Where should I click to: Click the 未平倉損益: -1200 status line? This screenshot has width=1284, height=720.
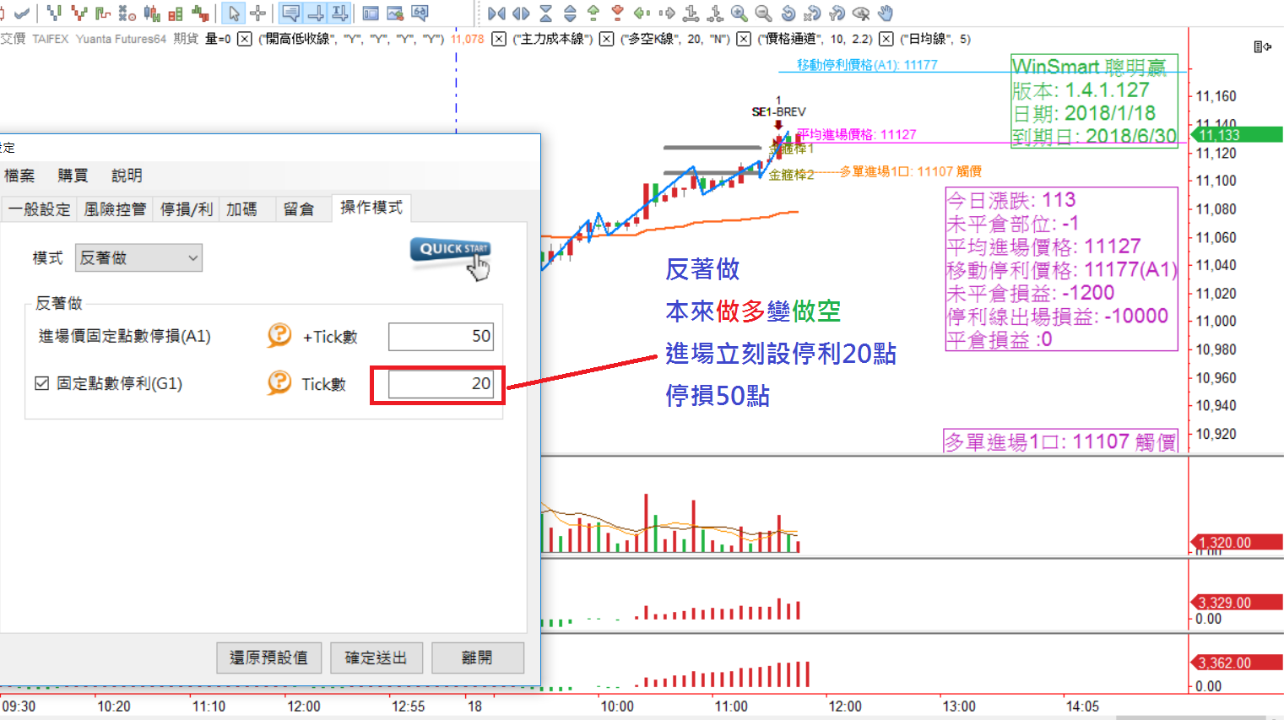[x=1031, y=293]
